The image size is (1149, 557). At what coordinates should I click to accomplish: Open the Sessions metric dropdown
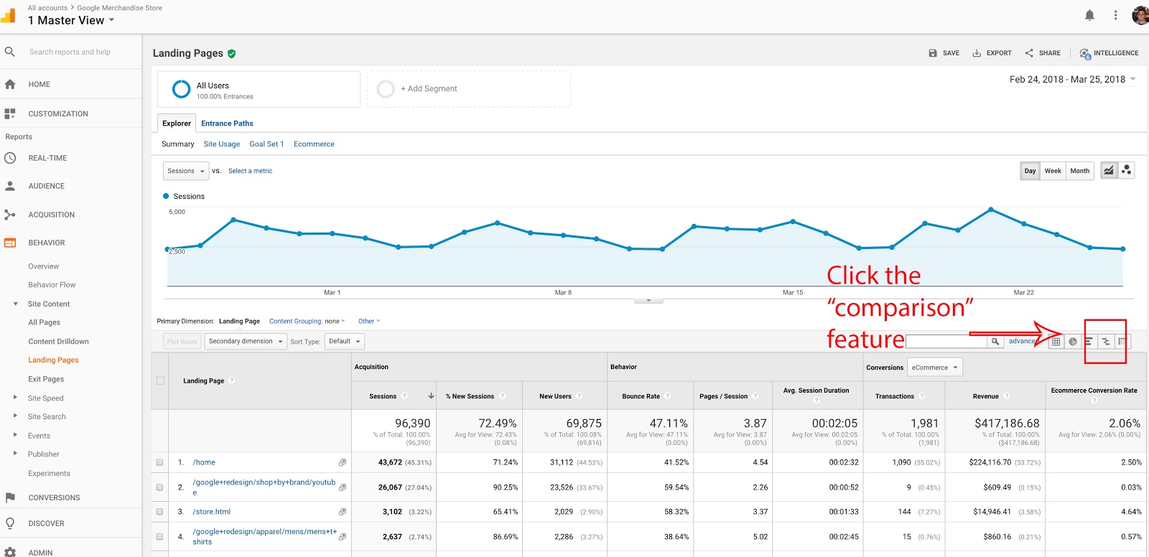186,171
